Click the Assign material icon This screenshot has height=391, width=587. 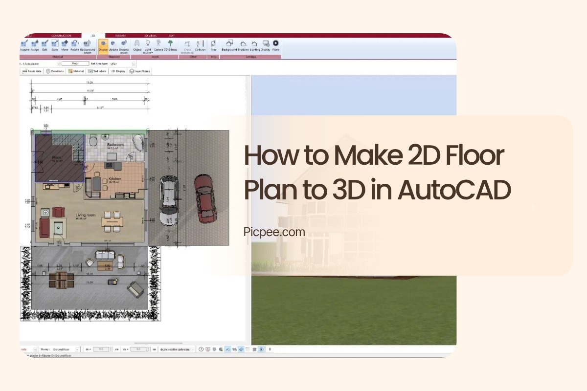pos(35,45)
